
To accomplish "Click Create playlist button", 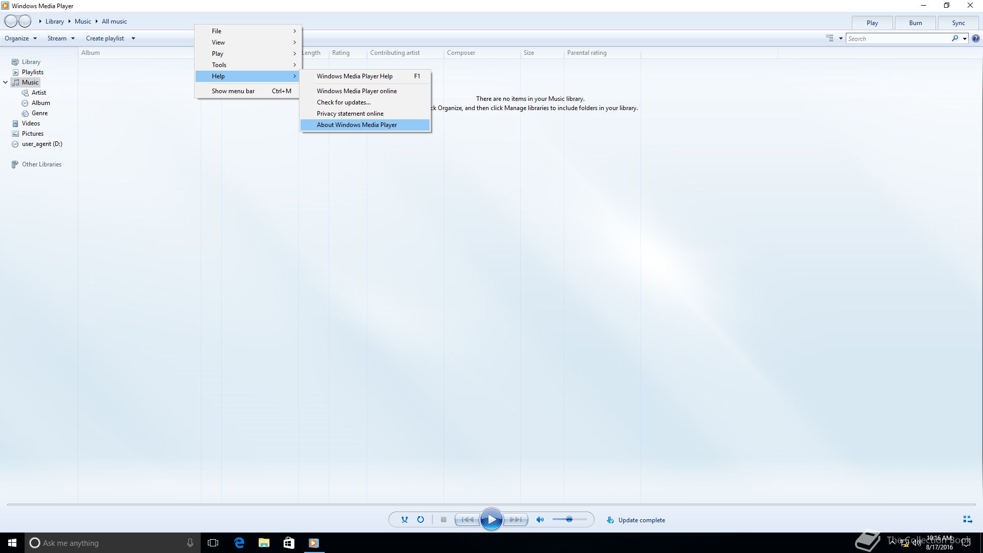I will point(105,38).
